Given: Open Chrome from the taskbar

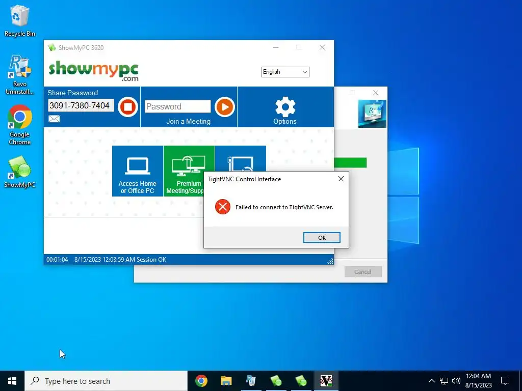Looking at the screenshot, I should [x=201, y=381].
